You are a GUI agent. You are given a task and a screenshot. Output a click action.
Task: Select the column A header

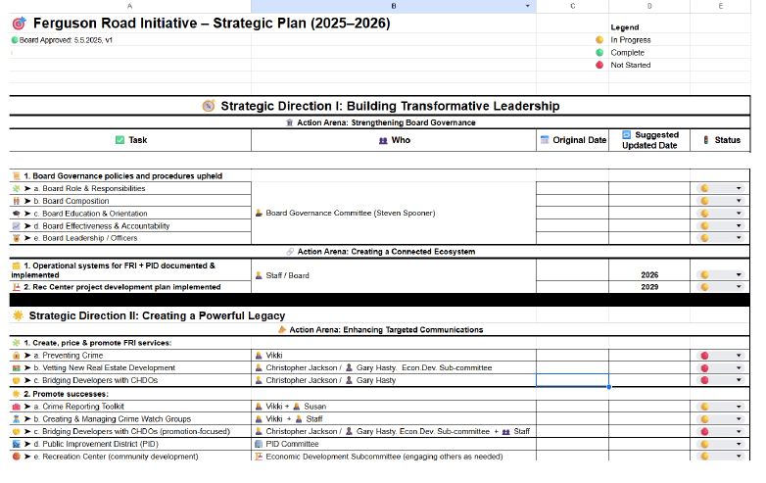point(130,6)
